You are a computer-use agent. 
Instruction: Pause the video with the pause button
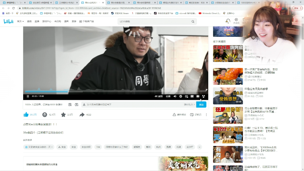pos(28,96)
